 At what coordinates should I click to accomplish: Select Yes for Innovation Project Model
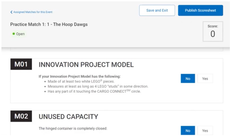tap(205, 79)
